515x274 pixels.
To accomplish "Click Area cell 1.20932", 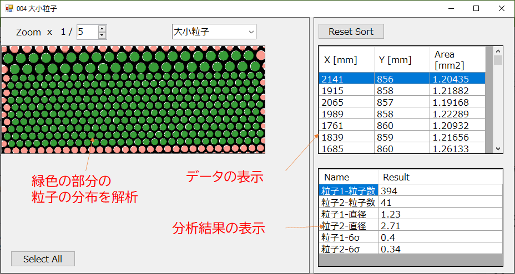I will pyautogui.click(x=457, y=125).
